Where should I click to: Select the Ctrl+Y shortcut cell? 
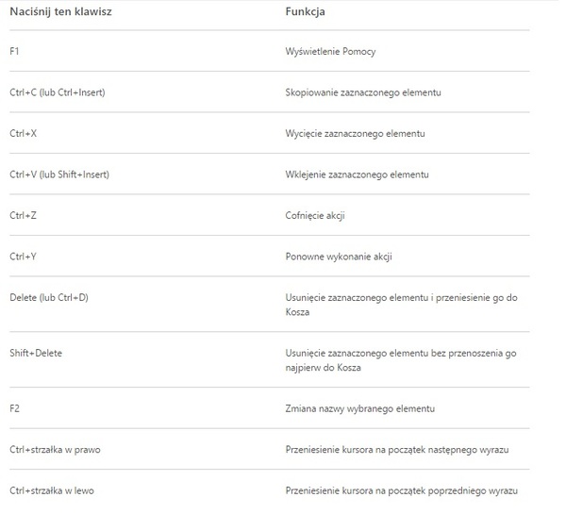pos(24,257)
